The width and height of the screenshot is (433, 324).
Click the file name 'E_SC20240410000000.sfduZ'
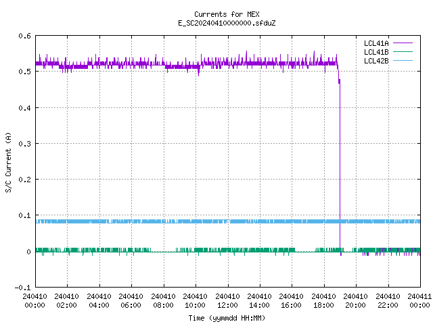click(x=227, y=23)
